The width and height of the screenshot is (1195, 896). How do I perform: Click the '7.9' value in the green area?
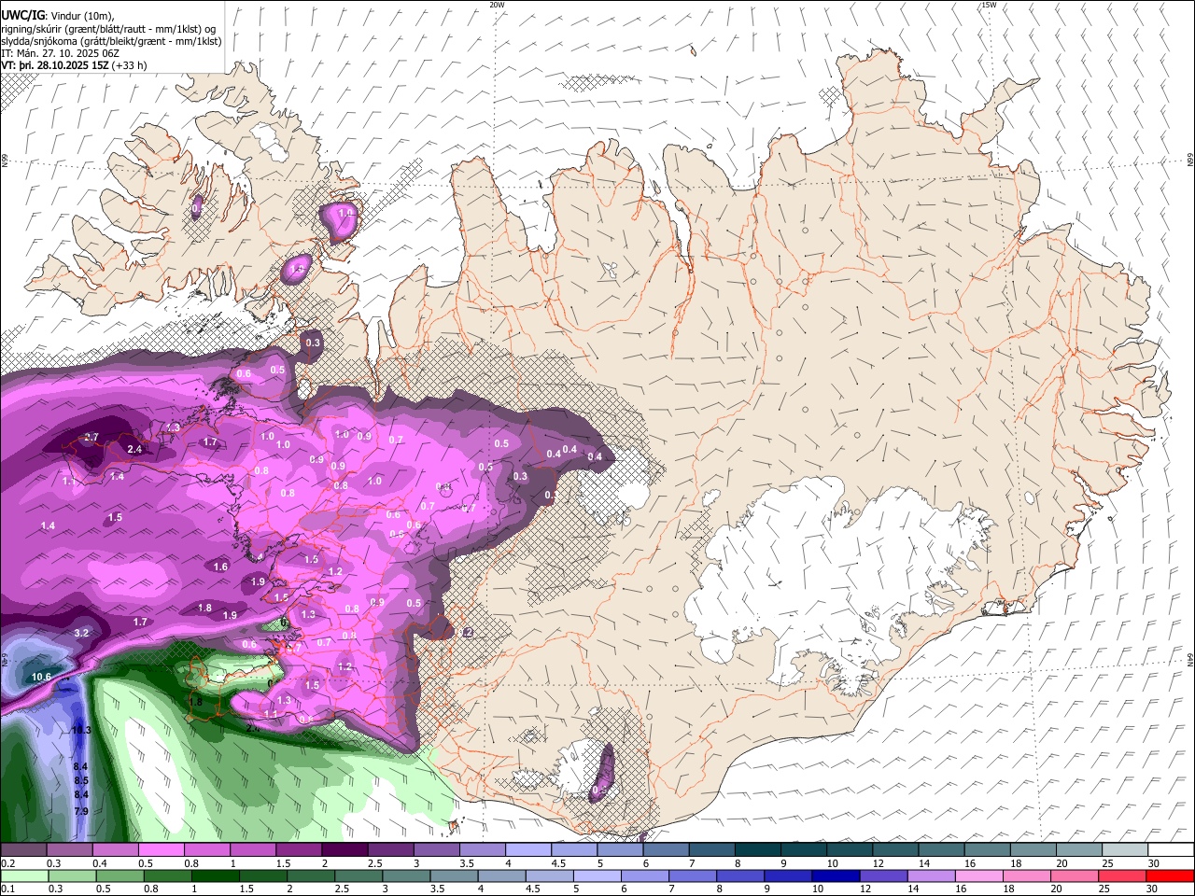(x=81, y=811)
